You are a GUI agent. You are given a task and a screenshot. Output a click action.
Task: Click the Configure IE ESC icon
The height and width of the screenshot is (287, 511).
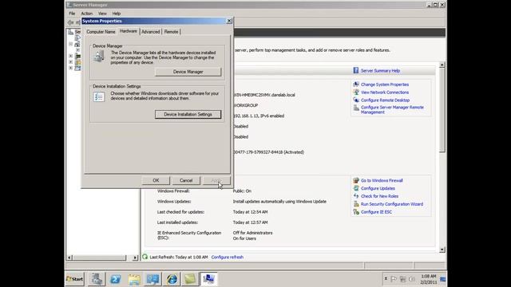356,212
